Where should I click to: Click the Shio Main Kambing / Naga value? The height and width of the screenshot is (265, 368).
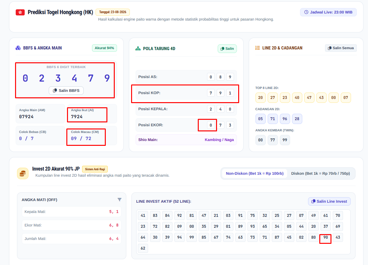tap(219, 140)
